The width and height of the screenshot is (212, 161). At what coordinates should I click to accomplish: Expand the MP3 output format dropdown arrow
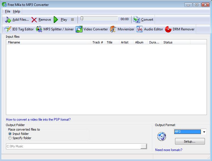click(204, 132)
